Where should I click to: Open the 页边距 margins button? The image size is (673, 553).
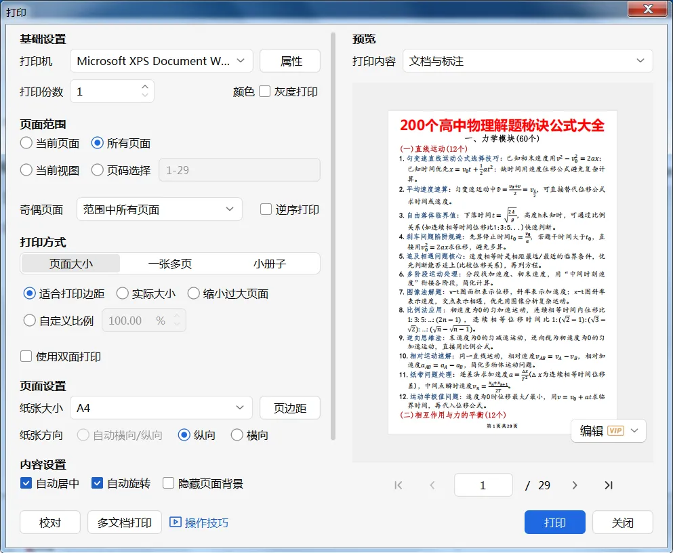point(290,407)
